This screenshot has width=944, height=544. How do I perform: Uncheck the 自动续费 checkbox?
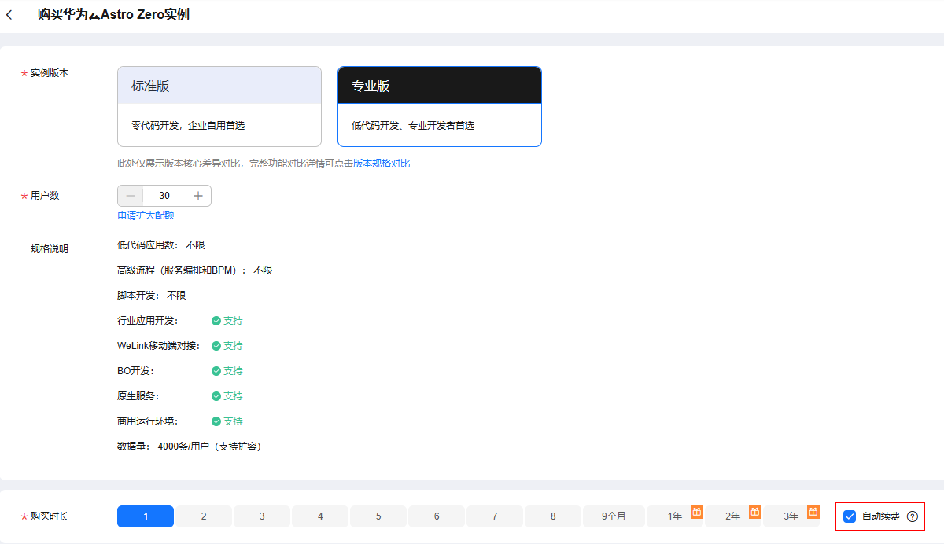click(x=850, y=516)
